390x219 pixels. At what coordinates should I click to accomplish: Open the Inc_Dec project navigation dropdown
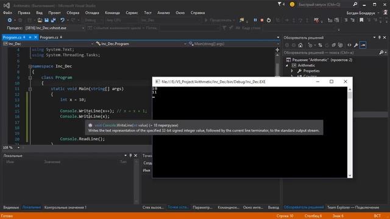pos(48,44)
